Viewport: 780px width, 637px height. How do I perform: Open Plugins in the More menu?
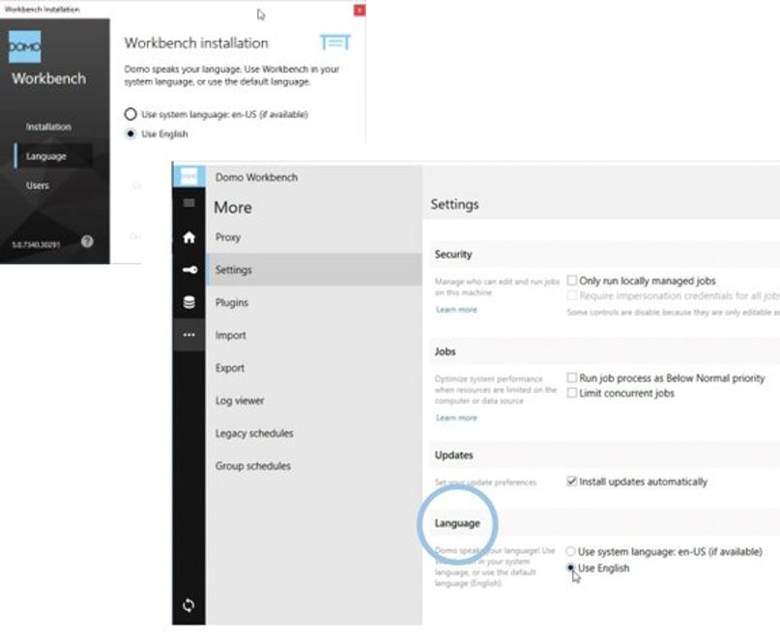point(314,303)
